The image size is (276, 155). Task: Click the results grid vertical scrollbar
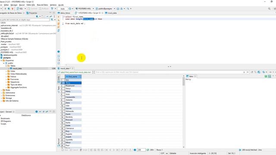(x=184, y=111)
